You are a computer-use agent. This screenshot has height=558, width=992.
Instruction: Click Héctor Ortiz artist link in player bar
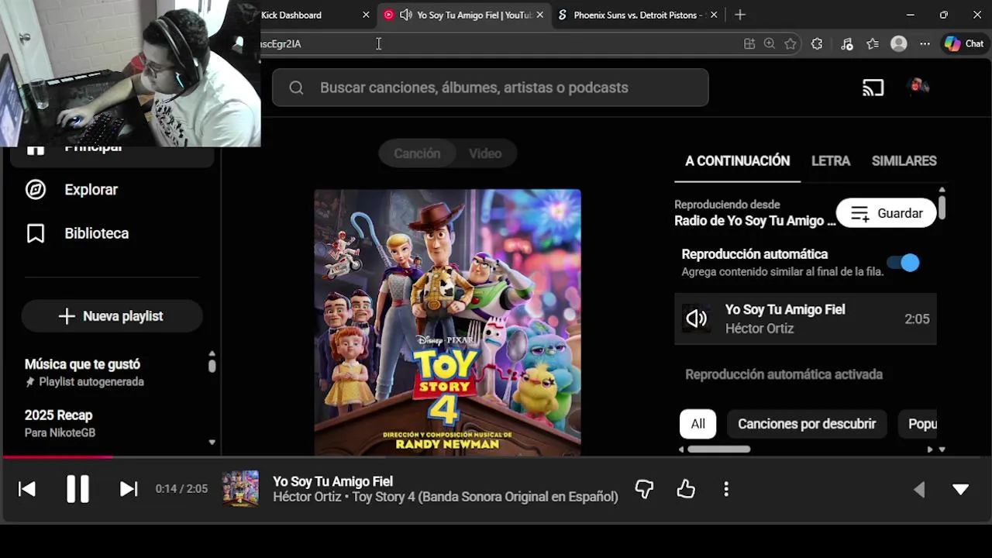click(307, 497)
